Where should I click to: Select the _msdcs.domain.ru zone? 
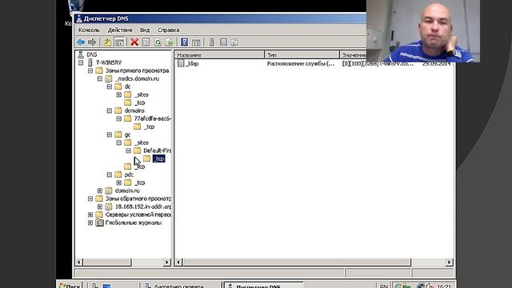tap(137, 78)
